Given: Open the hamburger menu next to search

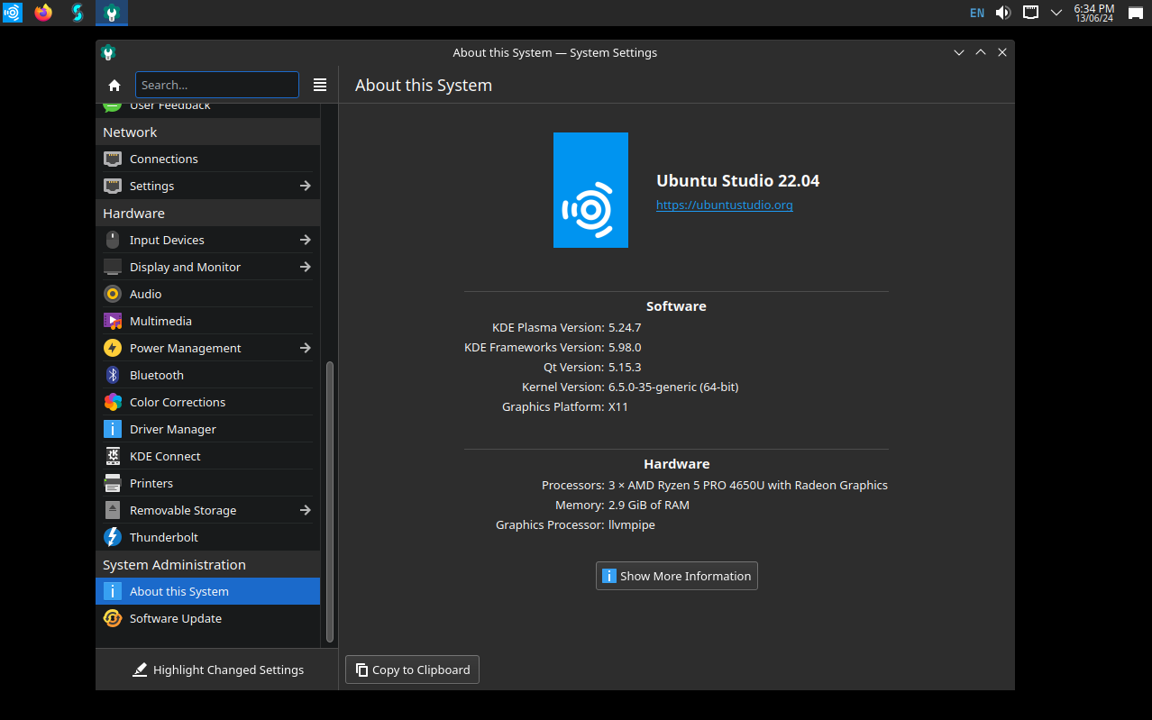Looking at the screenshot, I should 320,85.
